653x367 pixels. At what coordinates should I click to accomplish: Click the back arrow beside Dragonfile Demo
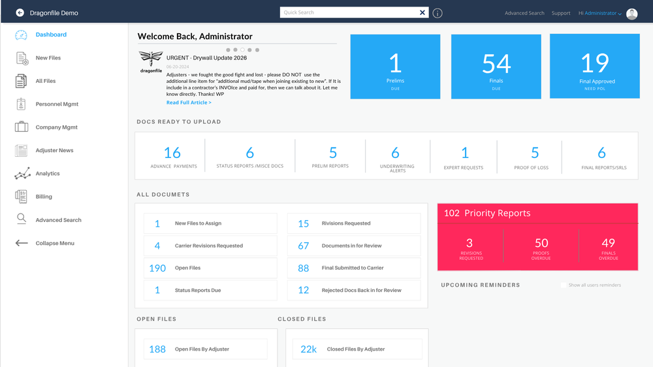[20, 13]
